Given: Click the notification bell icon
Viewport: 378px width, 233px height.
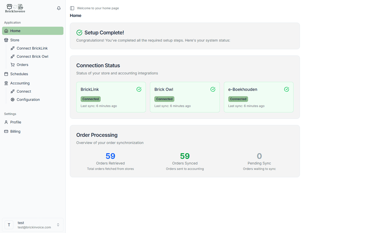Looking at the screenshot, I should click(59, 8).
